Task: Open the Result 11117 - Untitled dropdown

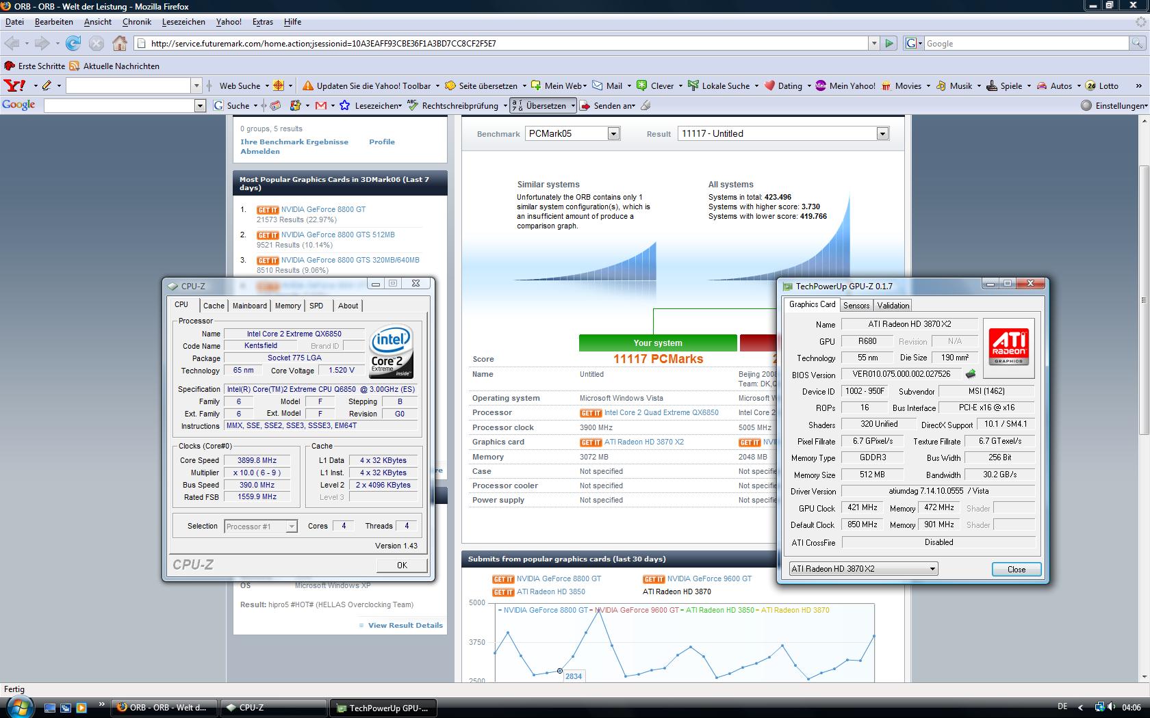Action: tap(882, 133)
